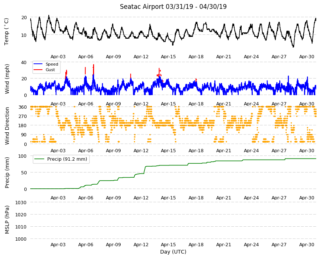The image size is (321, 258).
Task: Click the blue Speed legend line
Action: 38,64
